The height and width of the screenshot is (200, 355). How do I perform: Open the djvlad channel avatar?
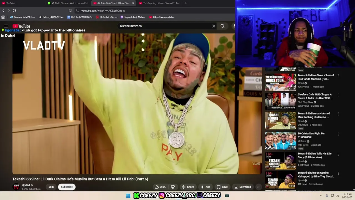(16, 187)
